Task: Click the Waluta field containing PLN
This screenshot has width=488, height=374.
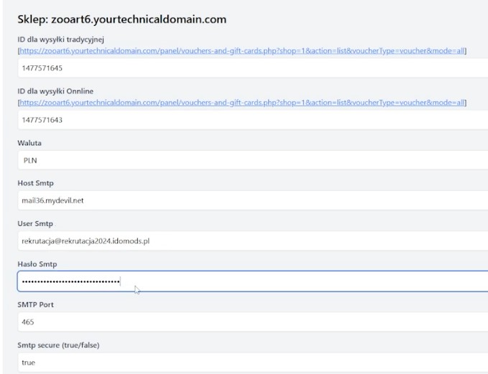Action: point(252,160)
